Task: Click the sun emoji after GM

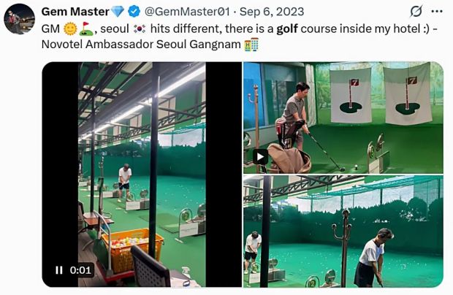Action: [70, 29]
